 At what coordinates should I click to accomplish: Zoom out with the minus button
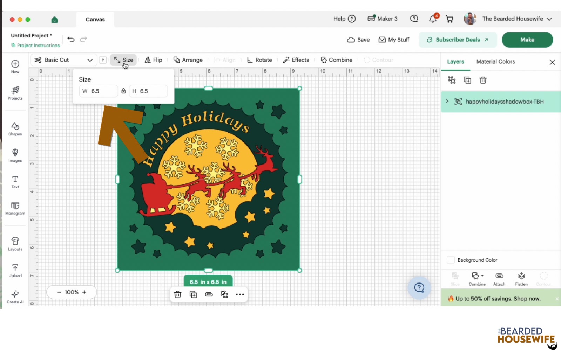point(59,292)
